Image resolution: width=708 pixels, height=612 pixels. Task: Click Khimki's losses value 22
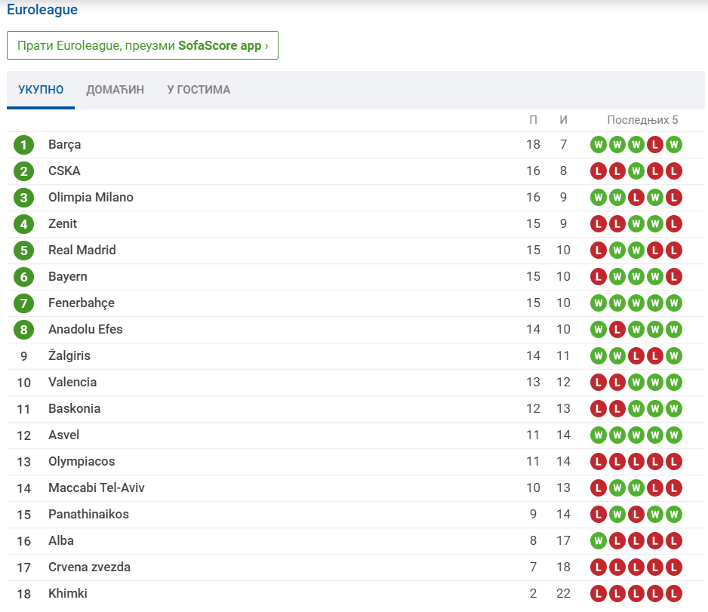(x=564, y=593)
